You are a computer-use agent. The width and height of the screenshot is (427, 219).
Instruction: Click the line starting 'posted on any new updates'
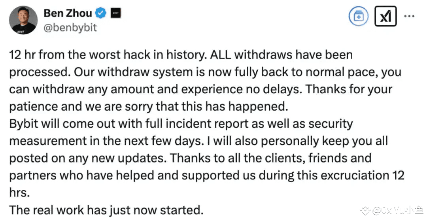click(190, 159)
